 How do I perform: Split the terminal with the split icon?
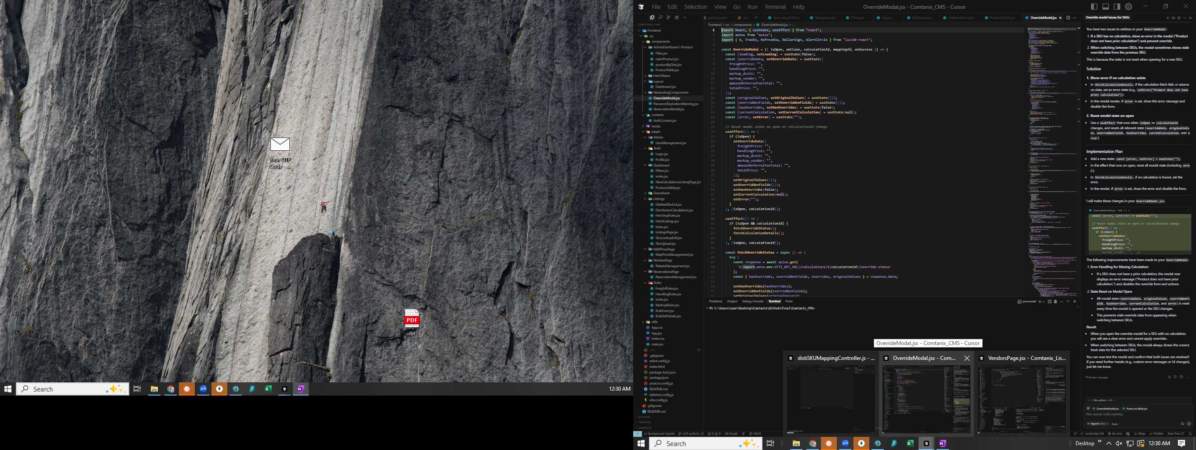pyautogui.click(x=1050, y=301)
